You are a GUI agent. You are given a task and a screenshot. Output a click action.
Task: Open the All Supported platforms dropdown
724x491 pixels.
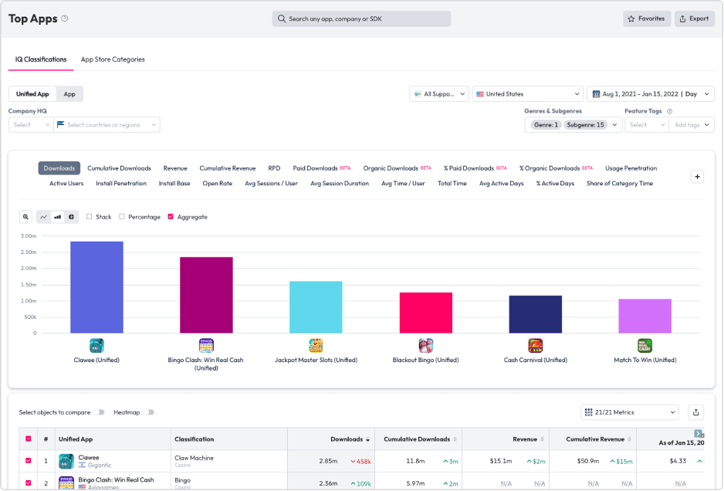[439, 93]
